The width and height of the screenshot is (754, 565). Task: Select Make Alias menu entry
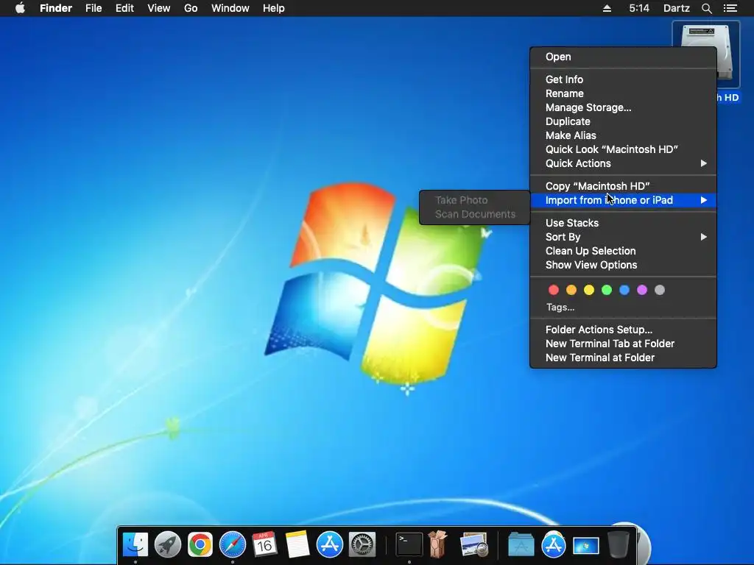(x=623, y=135)
